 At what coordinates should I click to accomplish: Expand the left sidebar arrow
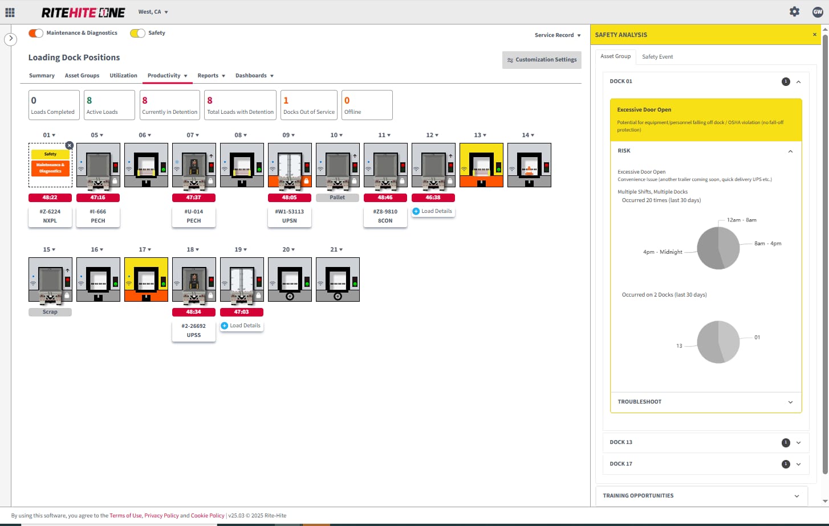(x=10, y=39)
